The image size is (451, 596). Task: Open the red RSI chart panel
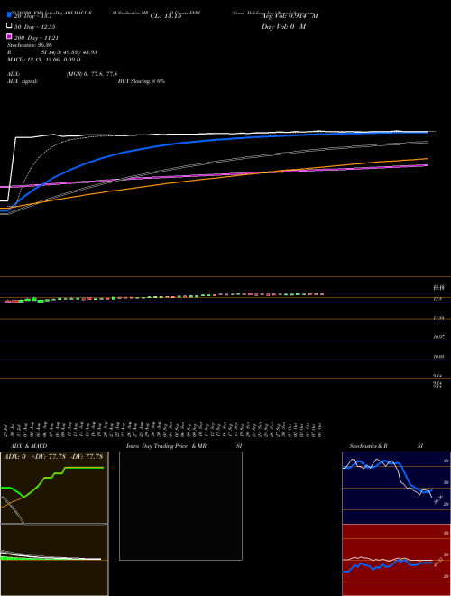coord(396,560)
